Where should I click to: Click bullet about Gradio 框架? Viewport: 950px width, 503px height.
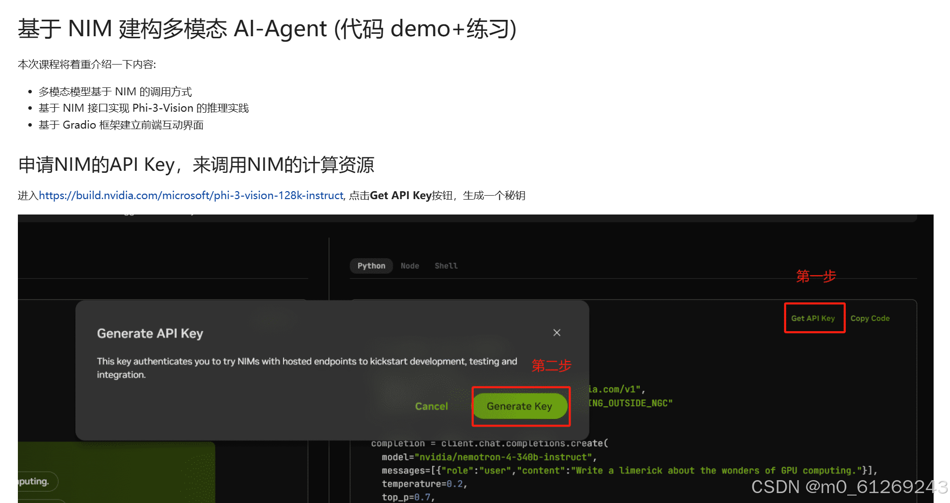click(121, 125)
